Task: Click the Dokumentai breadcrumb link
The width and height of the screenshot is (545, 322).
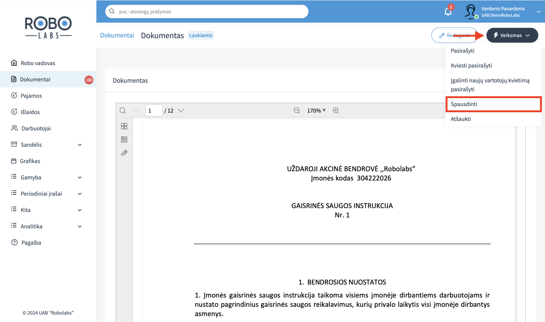Action: point(117,35)
